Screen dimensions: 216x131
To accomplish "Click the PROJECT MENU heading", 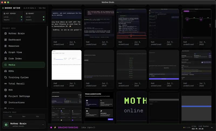I will (9, 28).
